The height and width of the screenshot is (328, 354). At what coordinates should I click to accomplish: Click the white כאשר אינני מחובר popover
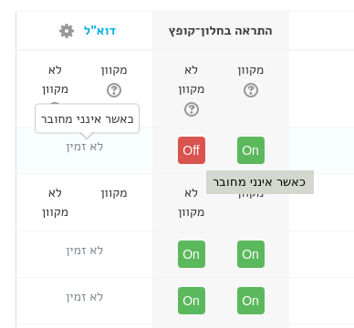point(88,118)
